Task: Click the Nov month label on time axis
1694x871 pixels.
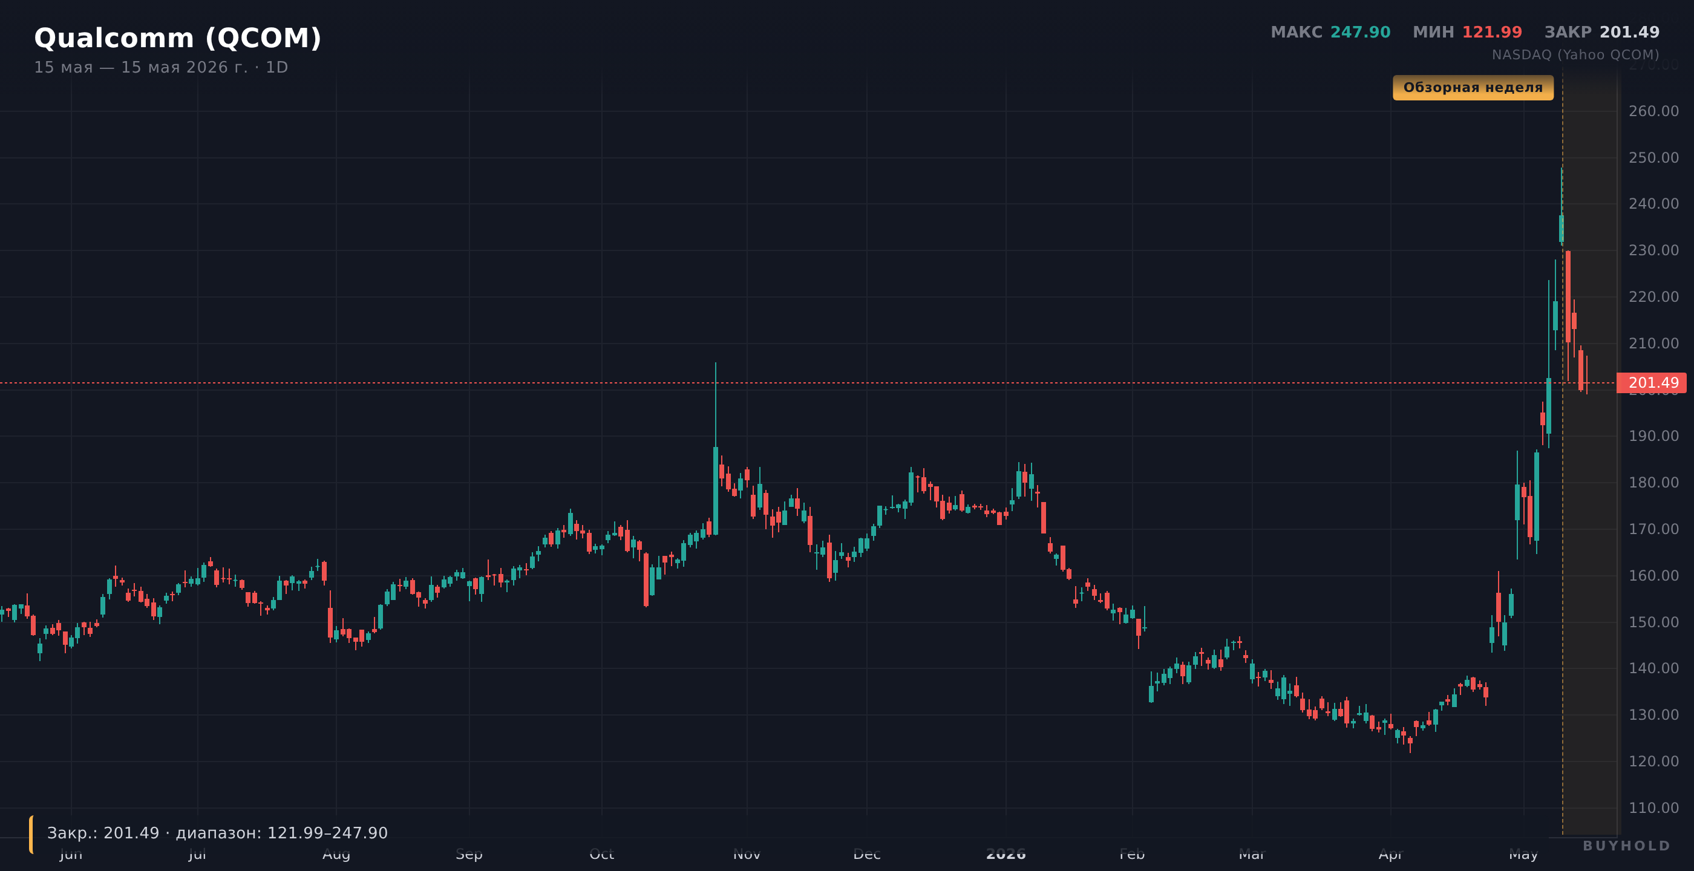Action: (747, 854)
